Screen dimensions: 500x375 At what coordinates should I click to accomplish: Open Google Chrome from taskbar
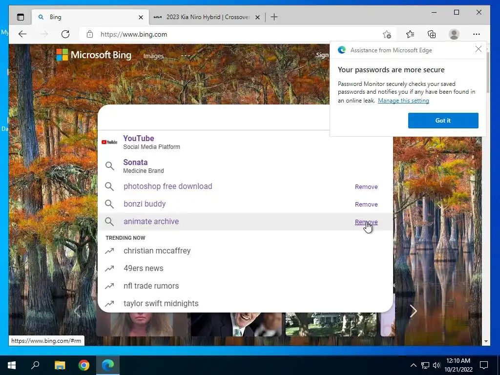pos(84,365)
